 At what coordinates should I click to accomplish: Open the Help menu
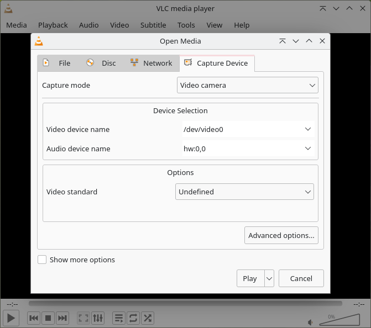(x=242, y=25)
